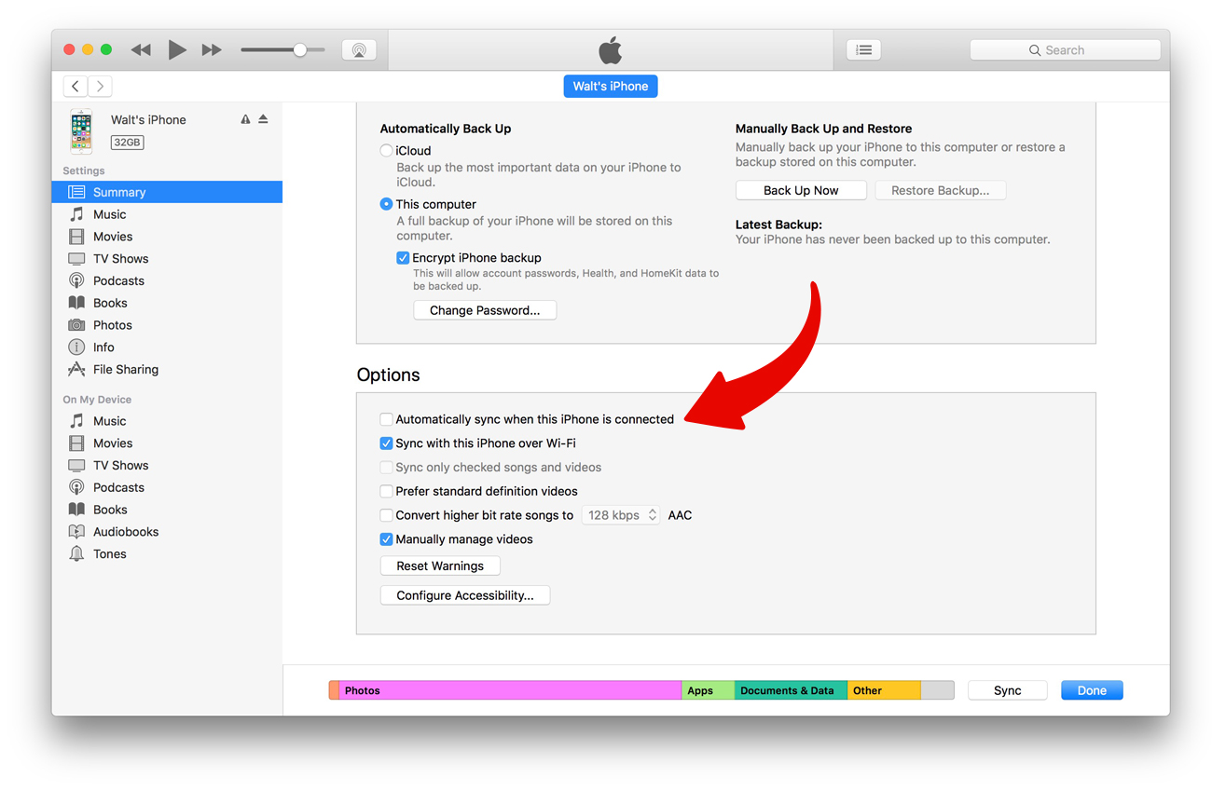This screenshot has height=790, width=1212.
Task: Select the iCloud backup radio button
Action: [x=386, y=150]
